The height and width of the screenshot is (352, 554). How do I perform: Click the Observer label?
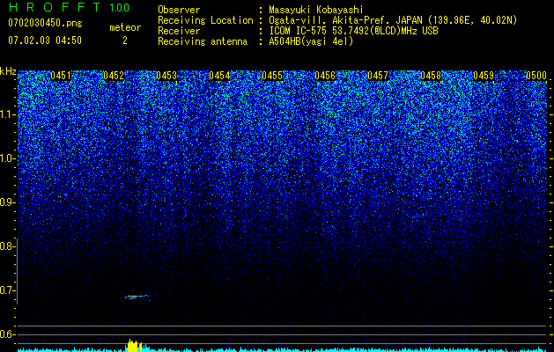[179, 10]
